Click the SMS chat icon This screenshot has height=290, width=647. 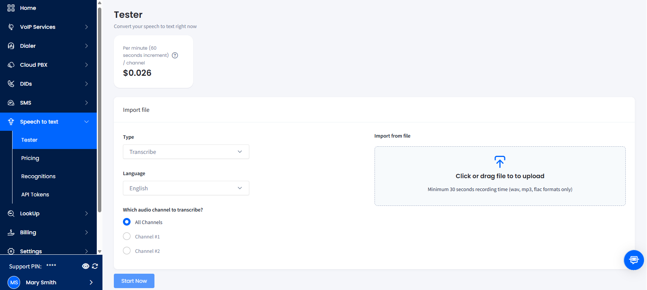[11, 103]
